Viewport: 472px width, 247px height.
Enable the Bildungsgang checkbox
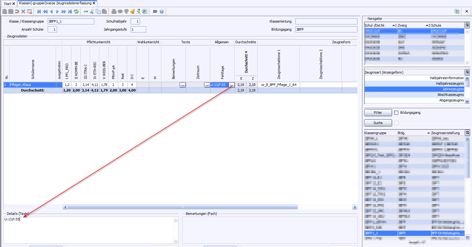coord(396,113)
